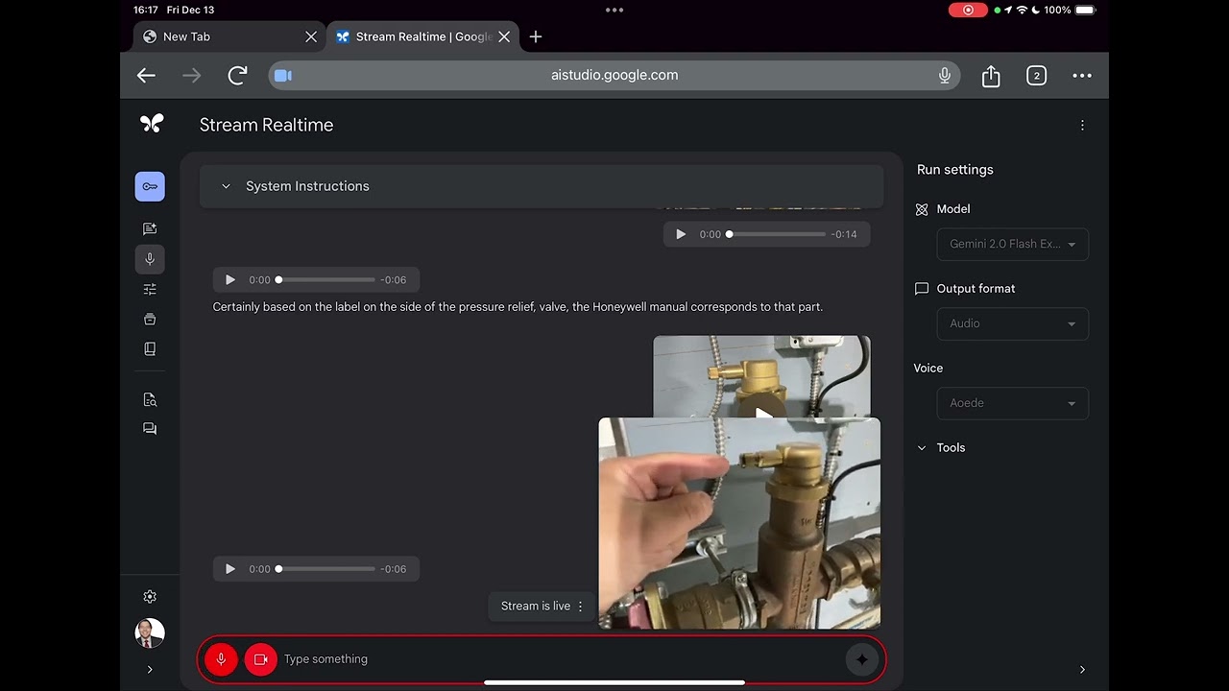Screen dimensions: 1229x691
Task: Go back in the browser
Action: (146, 75)
